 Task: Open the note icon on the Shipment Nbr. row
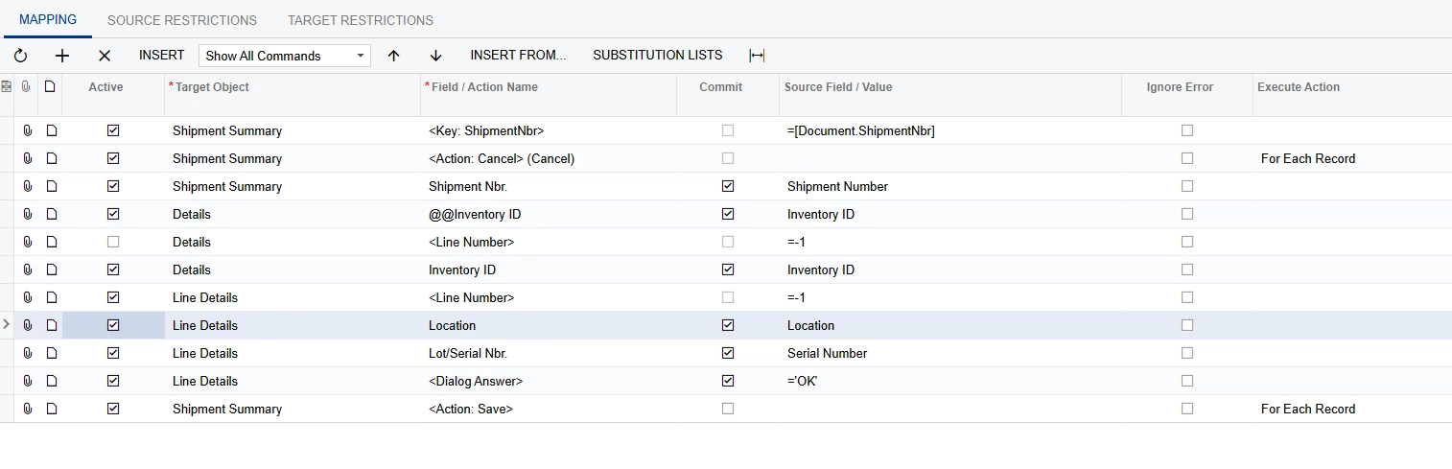point(51,186)
